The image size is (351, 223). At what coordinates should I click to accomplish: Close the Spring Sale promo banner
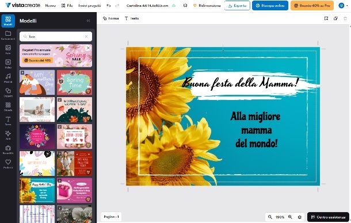[88, 48]
